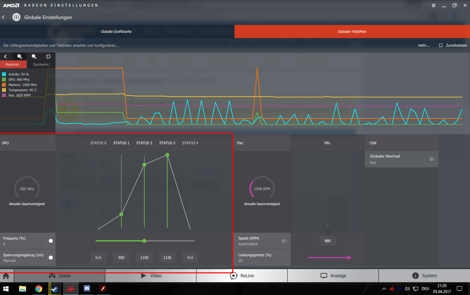Toggle the Speed (RPM) Automatisch switch
This screenshot has height=295, width=470.
[284, 241]
